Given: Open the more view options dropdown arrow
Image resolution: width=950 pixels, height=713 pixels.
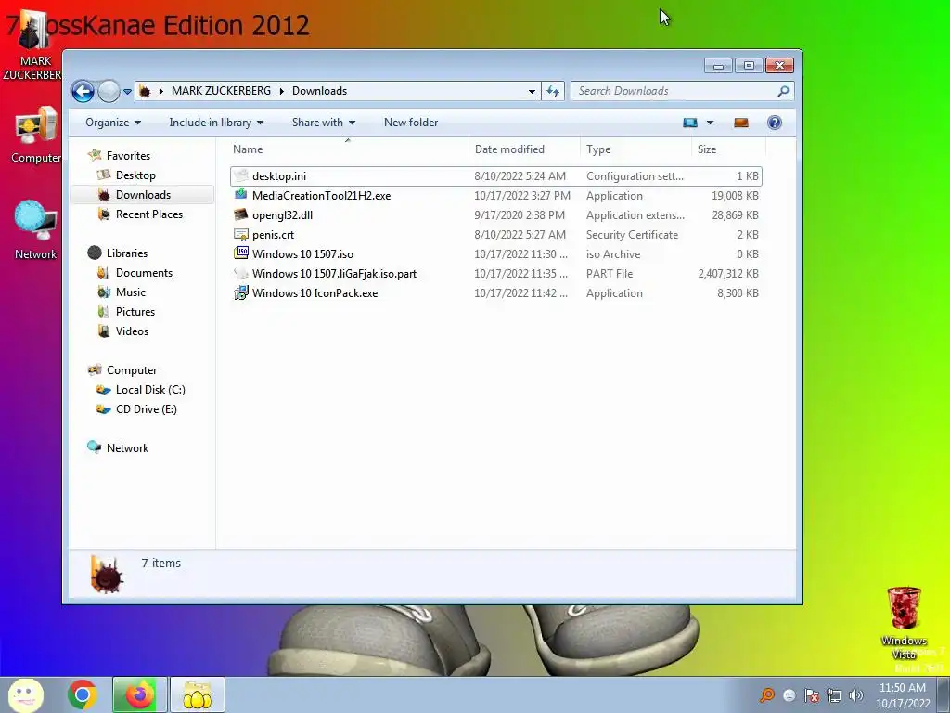Looking at the screenshot, I should pos(710,123).
